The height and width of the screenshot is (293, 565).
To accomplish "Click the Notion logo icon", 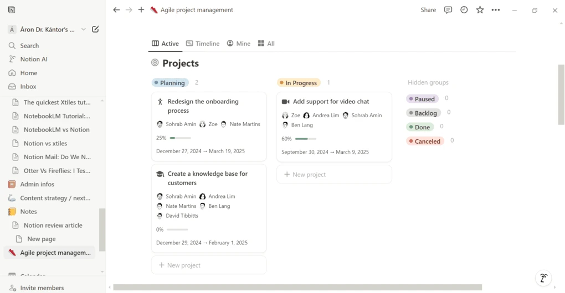I will [x=12, y=10].
